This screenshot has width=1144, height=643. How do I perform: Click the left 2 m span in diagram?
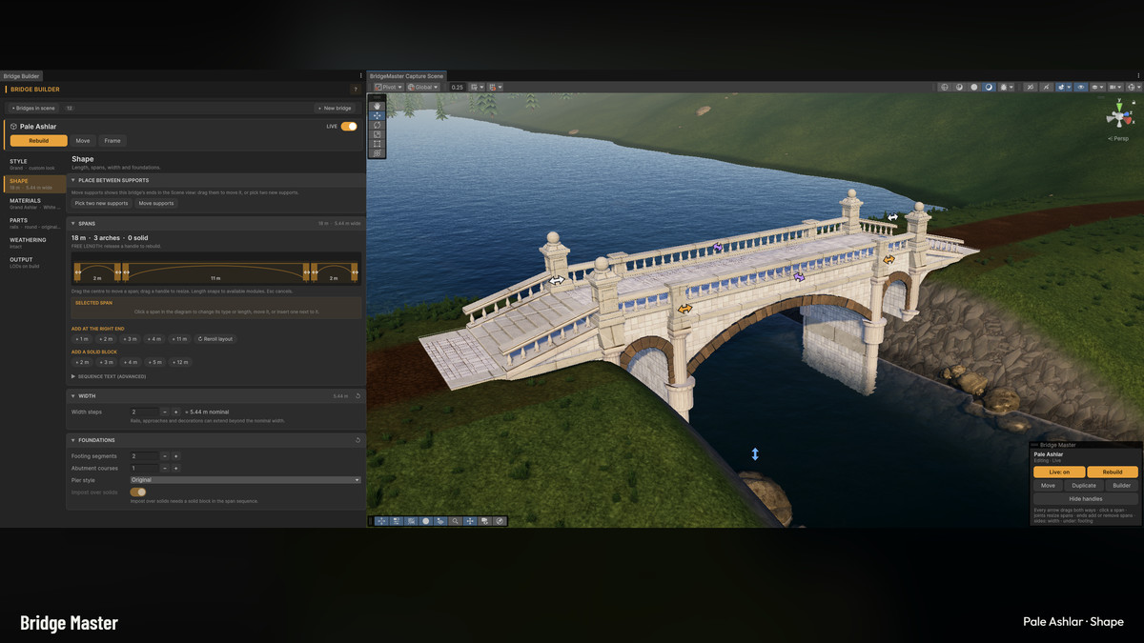97,271
